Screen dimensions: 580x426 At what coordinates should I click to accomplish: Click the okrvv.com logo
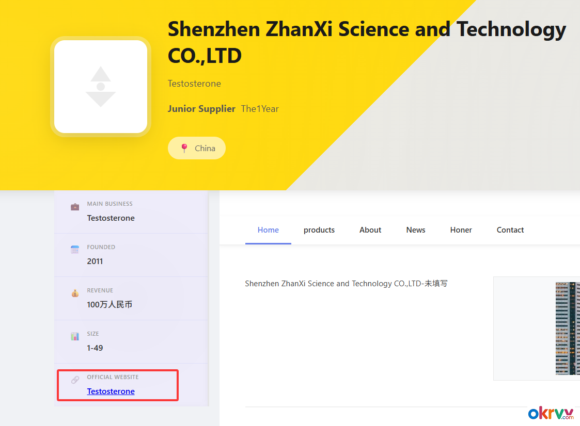551,414
